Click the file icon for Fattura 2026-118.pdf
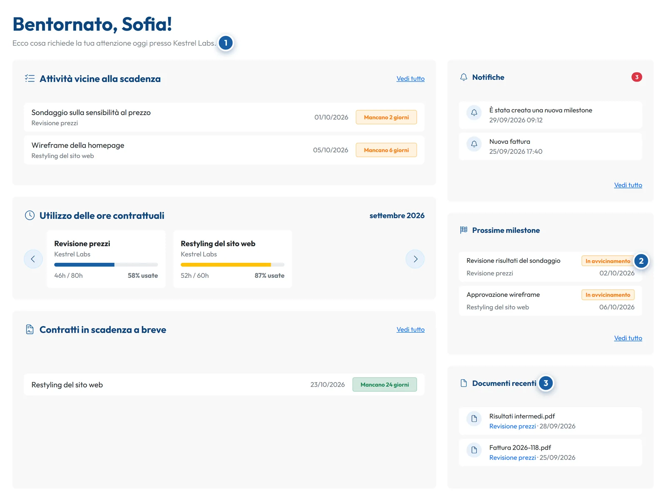666x499 pixels. click(474, 450)
